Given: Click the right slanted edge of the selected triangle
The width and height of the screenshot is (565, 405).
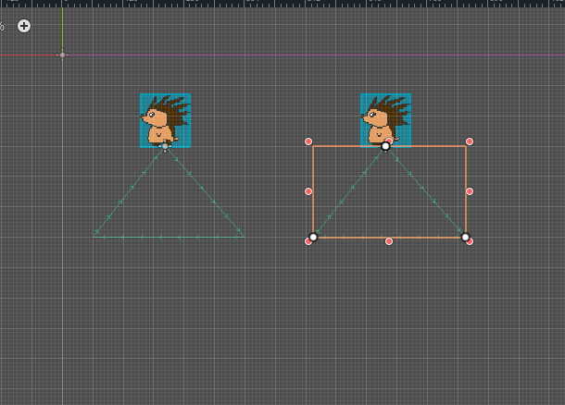Looking at the screenshot, I should [x=426, y=192].
